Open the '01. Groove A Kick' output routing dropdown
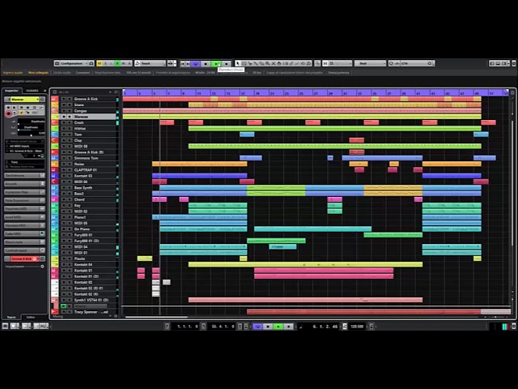 click(x=24, y=151)
